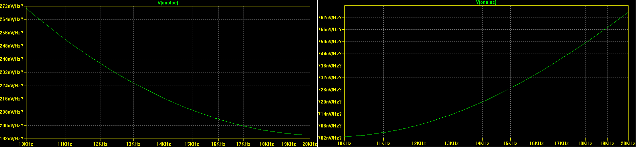Select the 726nV/Hz? axis label
Viewport: 637px width, 148px height.
coord(330,90)
